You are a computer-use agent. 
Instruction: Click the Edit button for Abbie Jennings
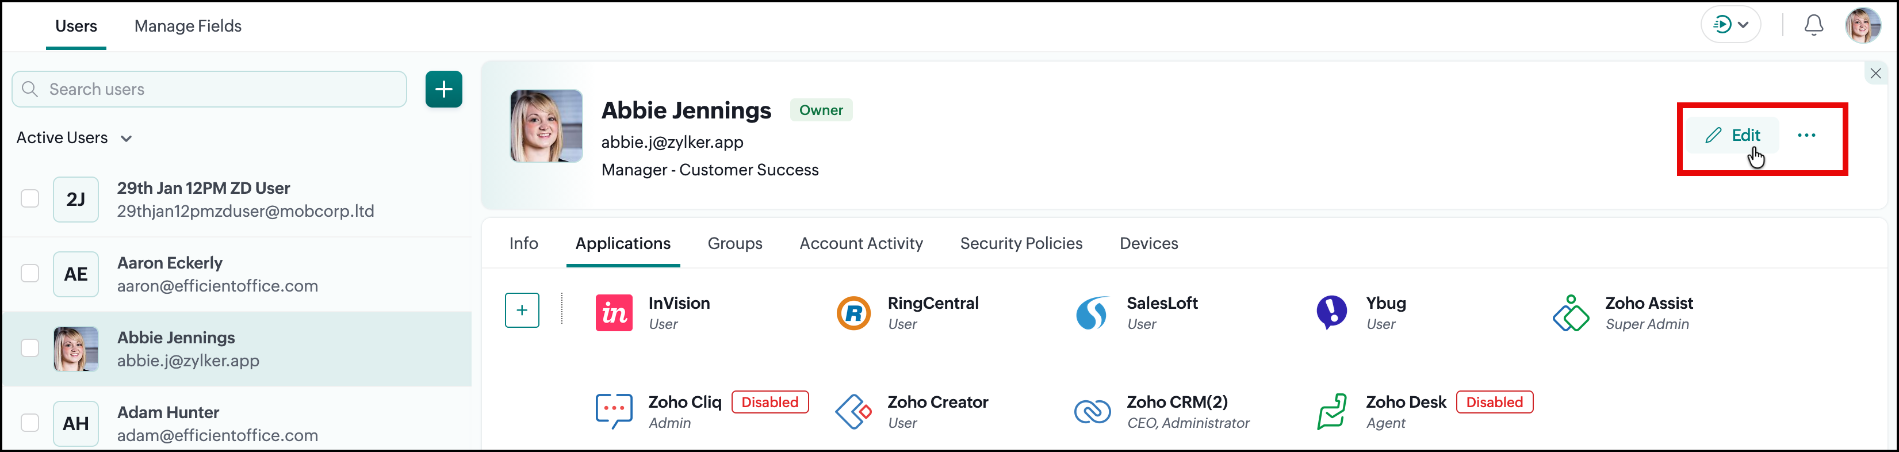tap(1732, 135)
